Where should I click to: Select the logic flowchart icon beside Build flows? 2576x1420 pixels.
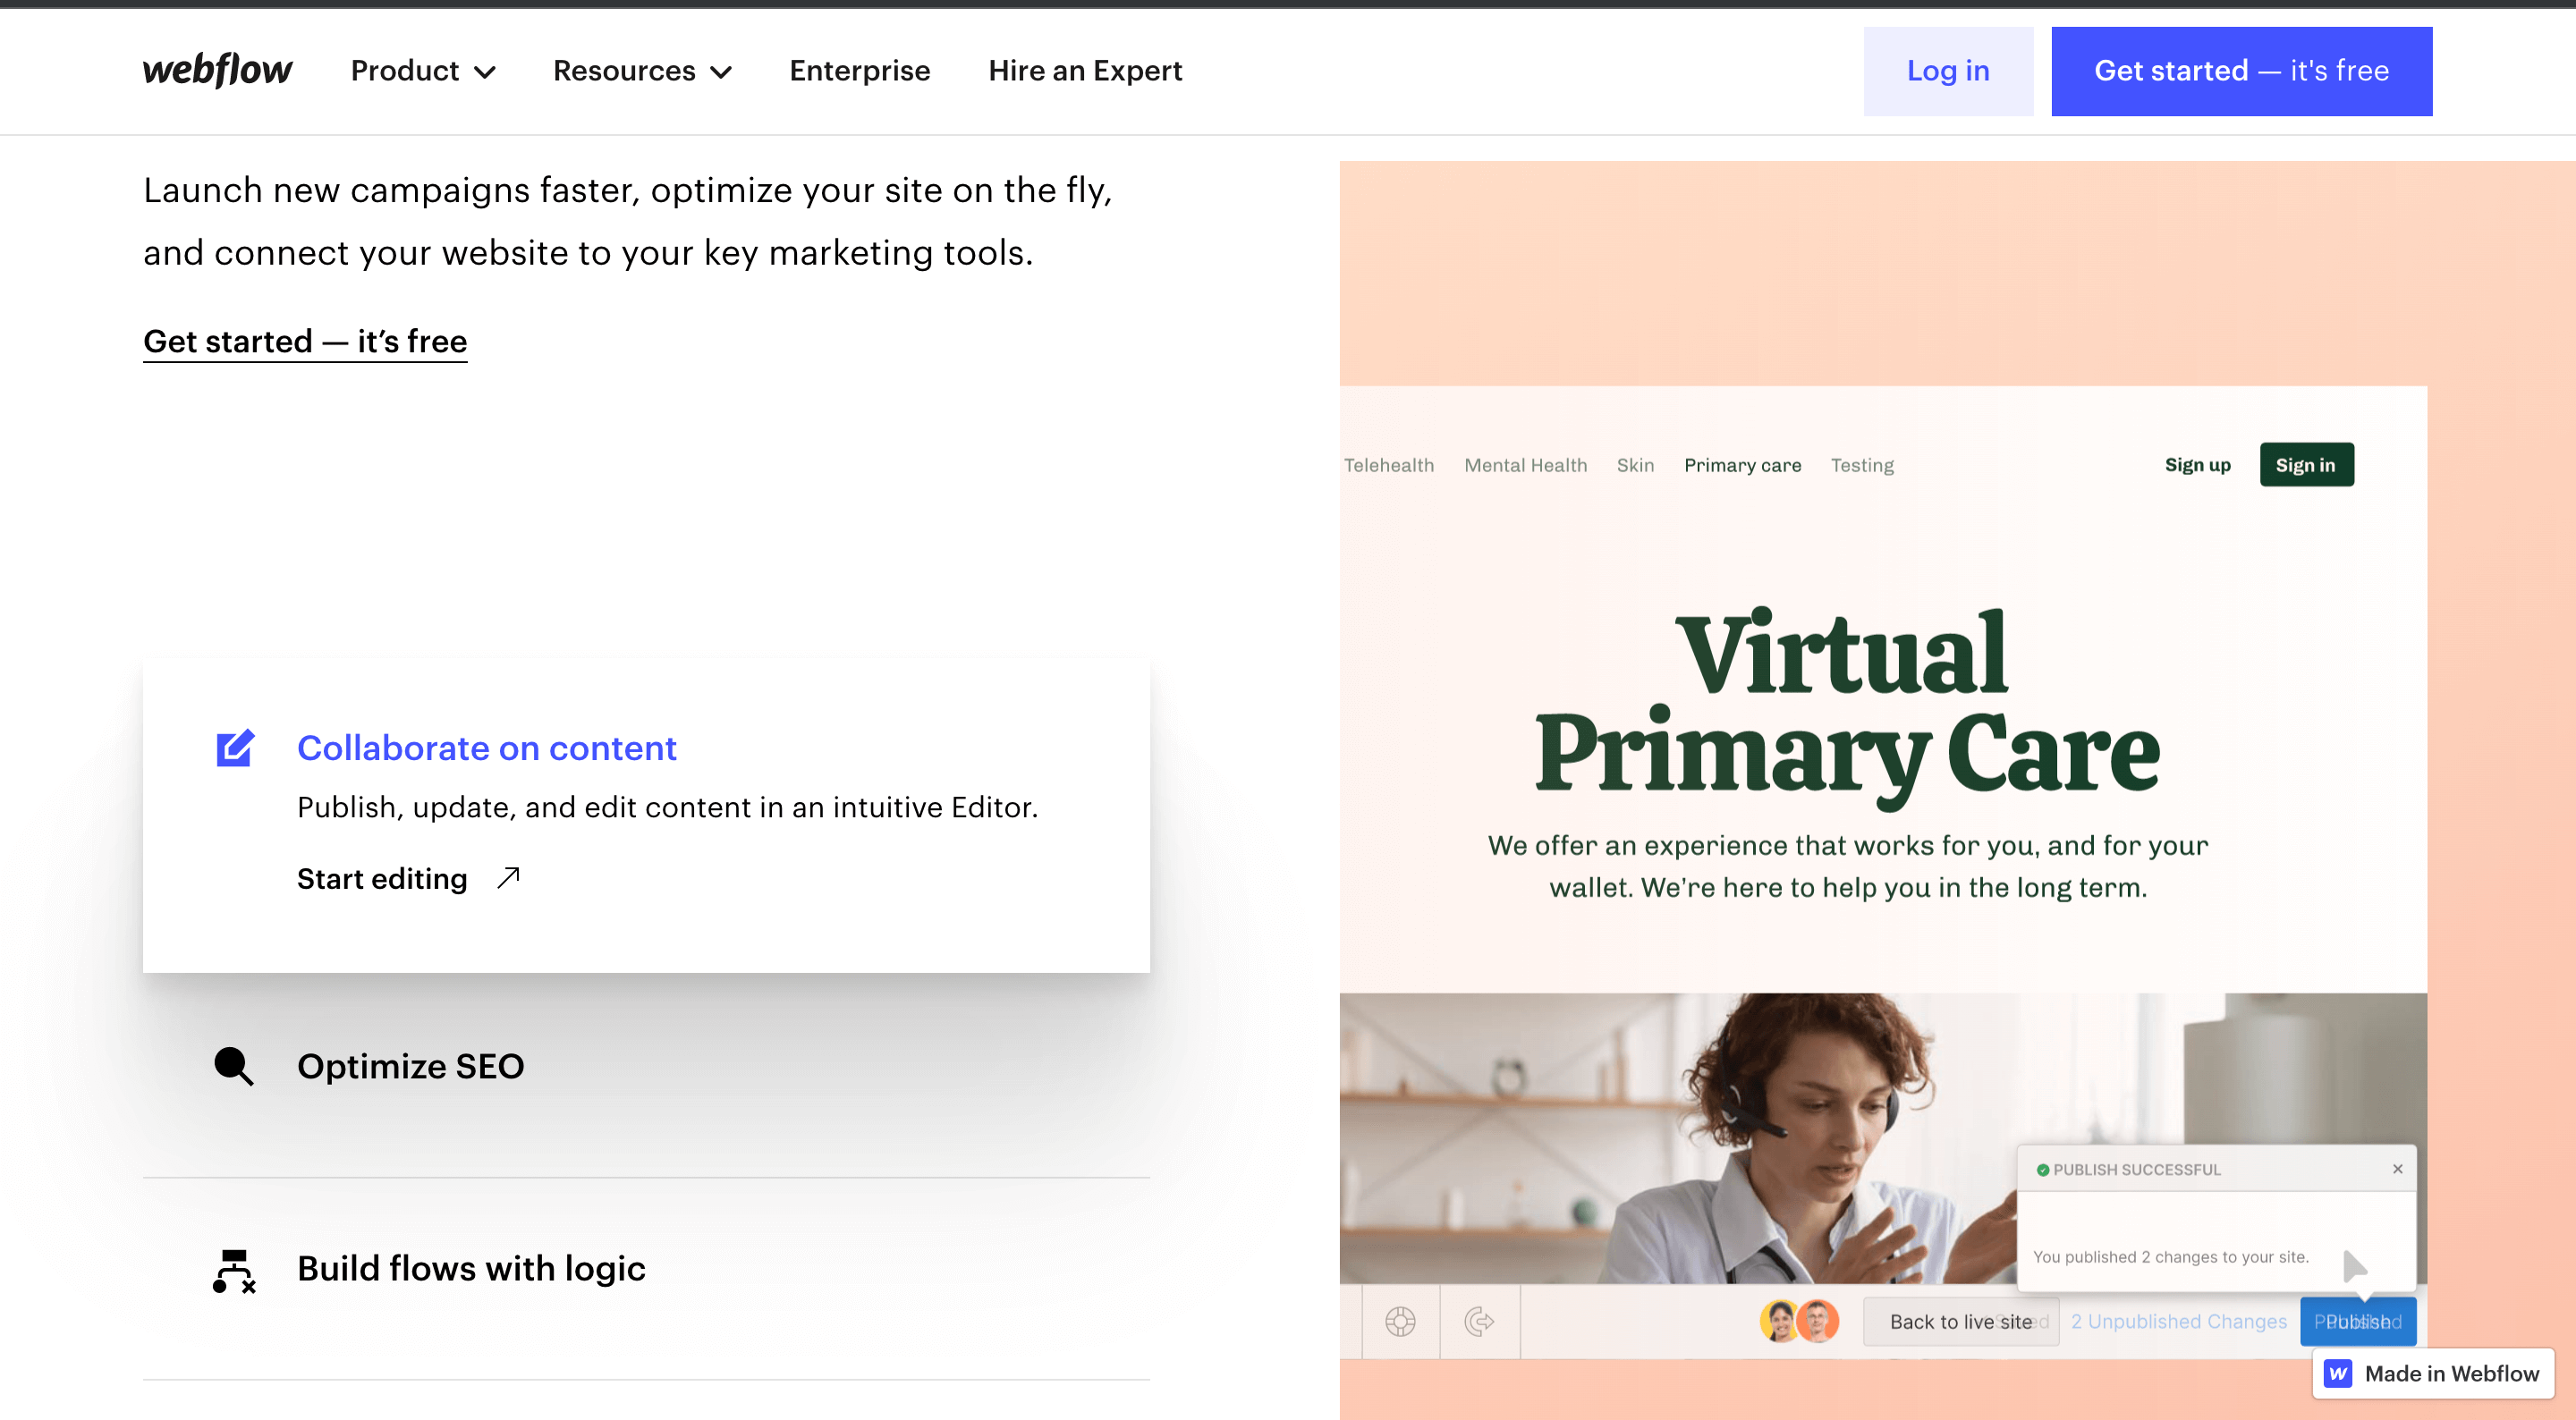[234, 1271]
